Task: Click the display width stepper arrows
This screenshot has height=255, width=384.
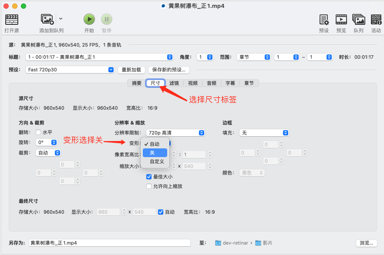Action: tap(124, 212)
